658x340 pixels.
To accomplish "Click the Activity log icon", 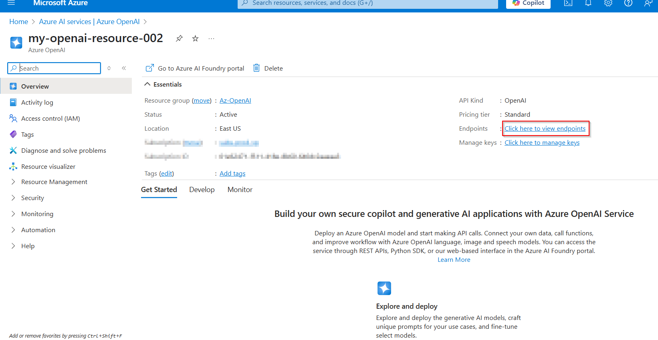I will [x=13, y=102].
